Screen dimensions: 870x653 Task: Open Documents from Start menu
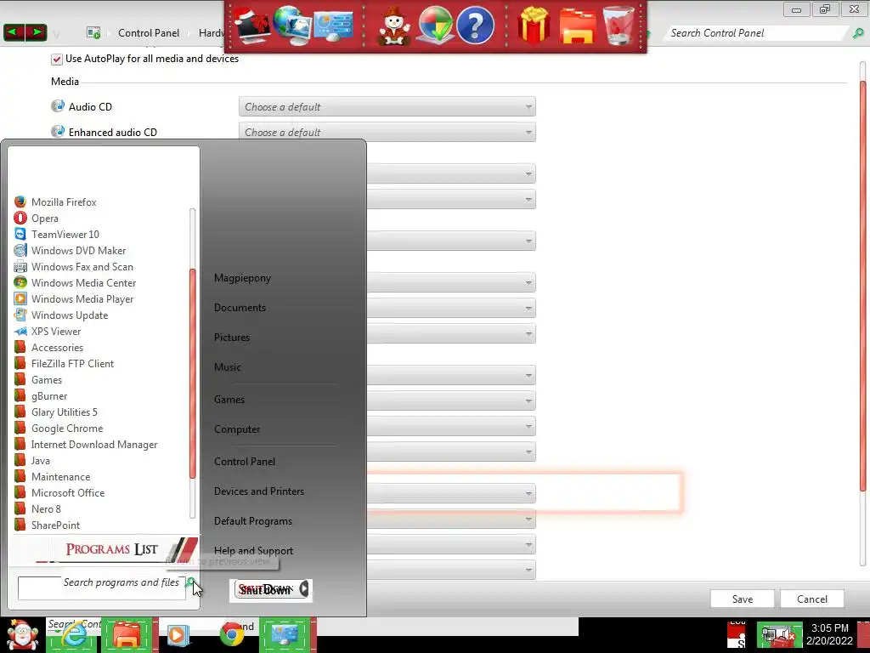pos(240,308)
